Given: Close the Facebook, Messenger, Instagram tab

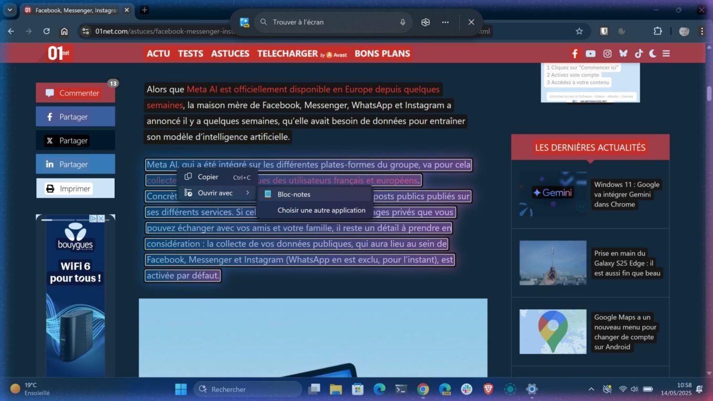Looking at the screenshot, I should [126, 10].
